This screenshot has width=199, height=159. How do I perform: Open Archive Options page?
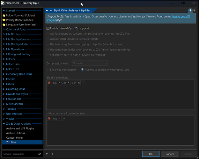tap(16, 133)
